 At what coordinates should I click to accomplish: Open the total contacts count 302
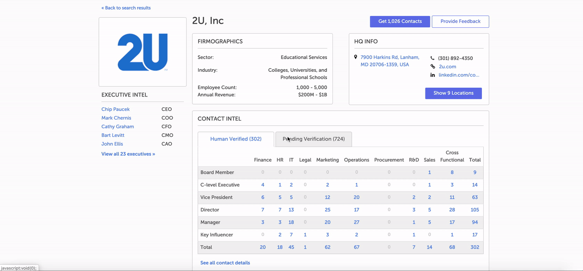pos(475,247)
